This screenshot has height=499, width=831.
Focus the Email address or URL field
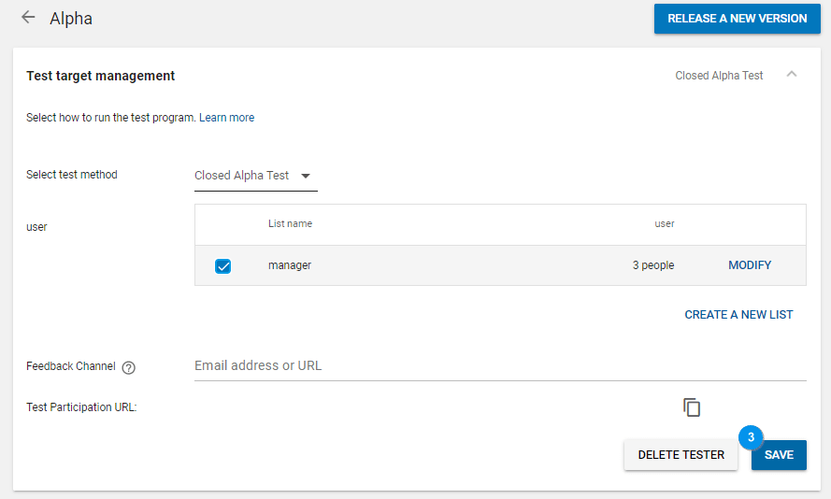pyautogui.click(x=499, y=366)
